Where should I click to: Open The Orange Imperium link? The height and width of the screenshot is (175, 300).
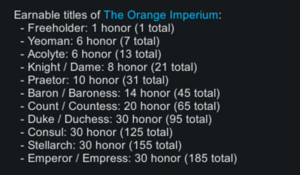(x=161, y=15)
